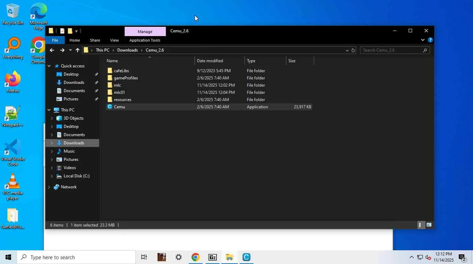Open Settings gear on the taskbar
The image size is (473, 264).
point(178,257)
